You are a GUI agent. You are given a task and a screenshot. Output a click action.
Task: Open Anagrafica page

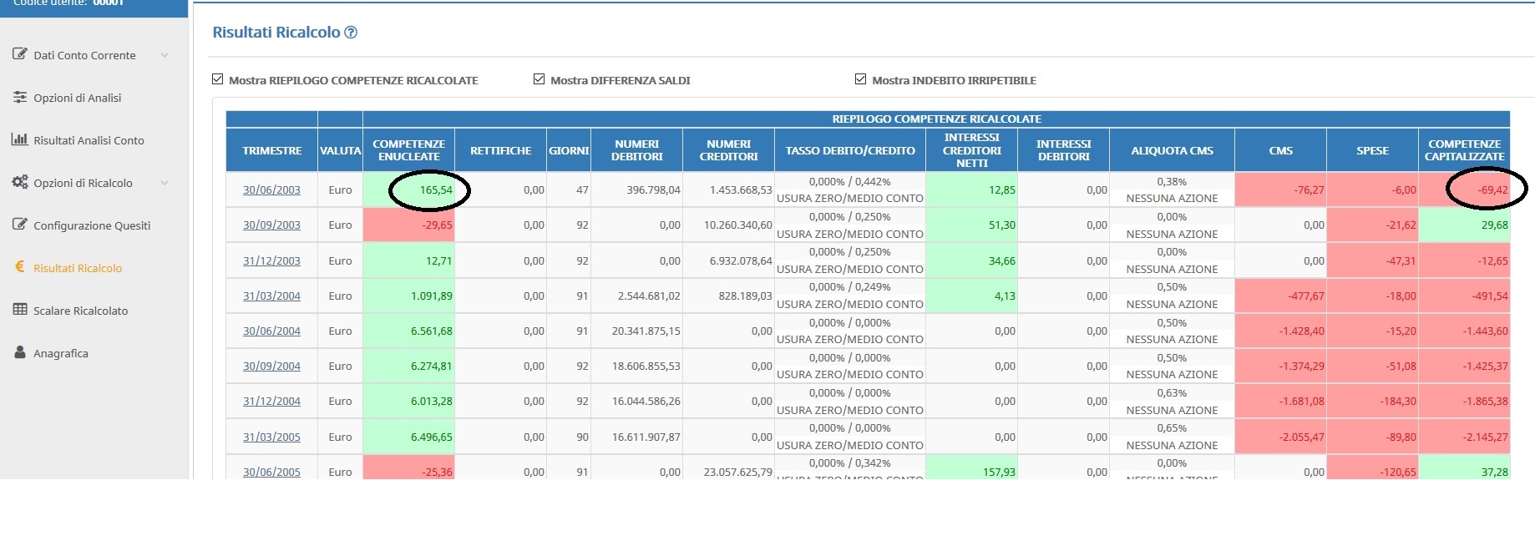pyautogui.click(x=61, y=353)
